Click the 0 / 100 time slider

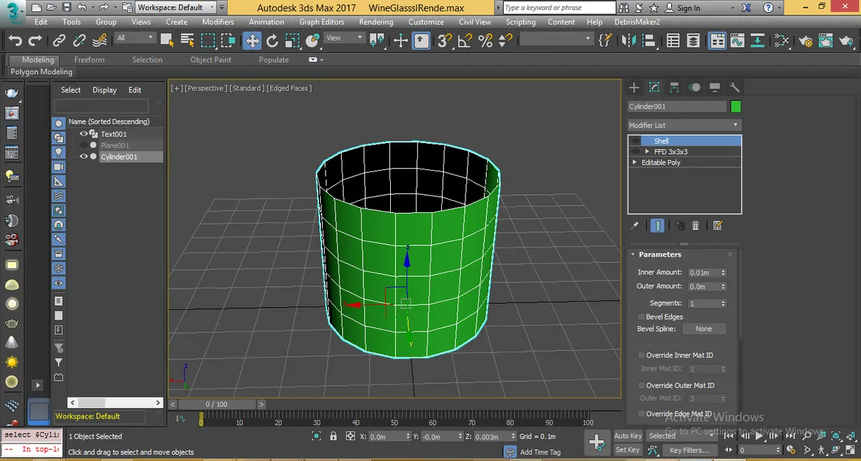(x=217, y=404)
